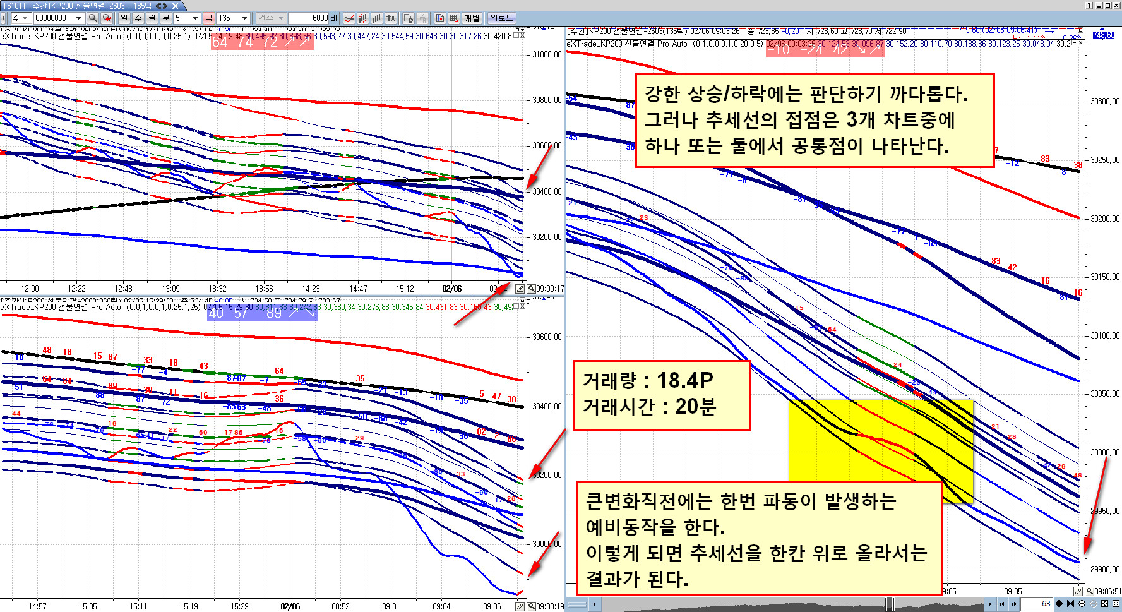Click the up-down arrows toolbar icon
Screen dimensions: 1122x612
point(391,18)
